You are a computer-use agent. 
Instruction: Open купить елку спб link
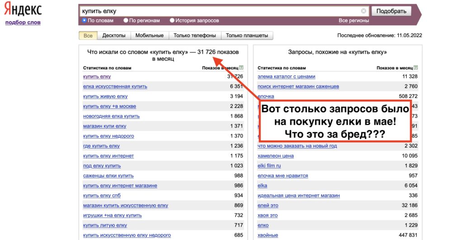(x=102, y=195)
